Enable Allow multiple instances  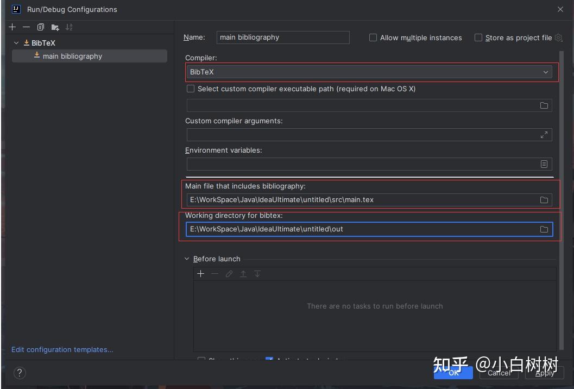click(373, 37)
